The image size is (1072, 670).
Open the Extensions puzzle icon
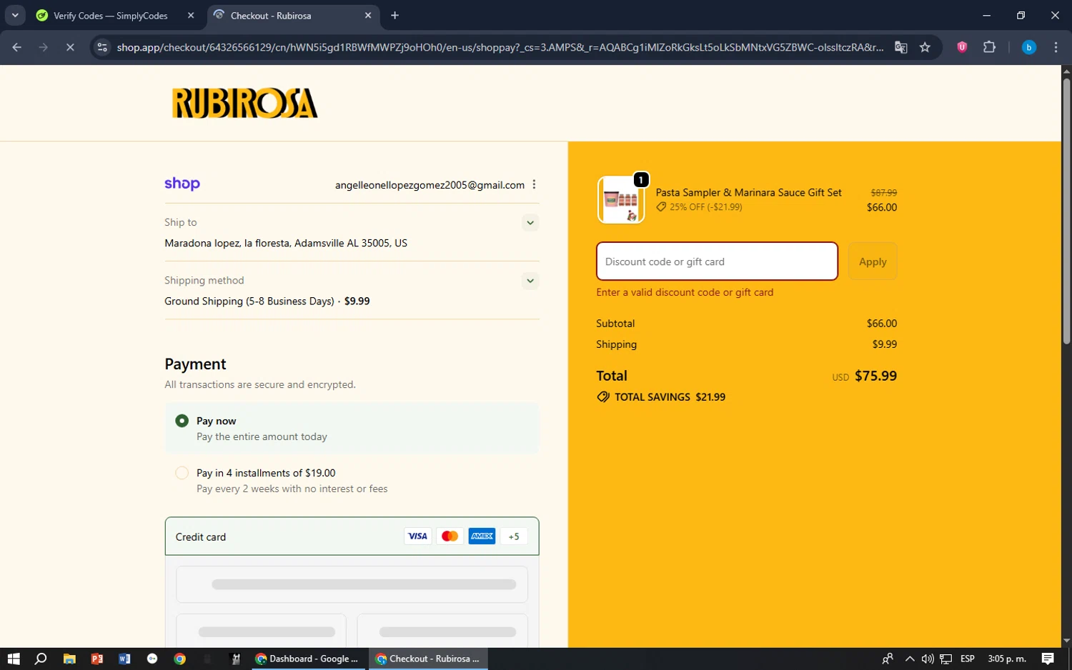(x=989, y=47)
